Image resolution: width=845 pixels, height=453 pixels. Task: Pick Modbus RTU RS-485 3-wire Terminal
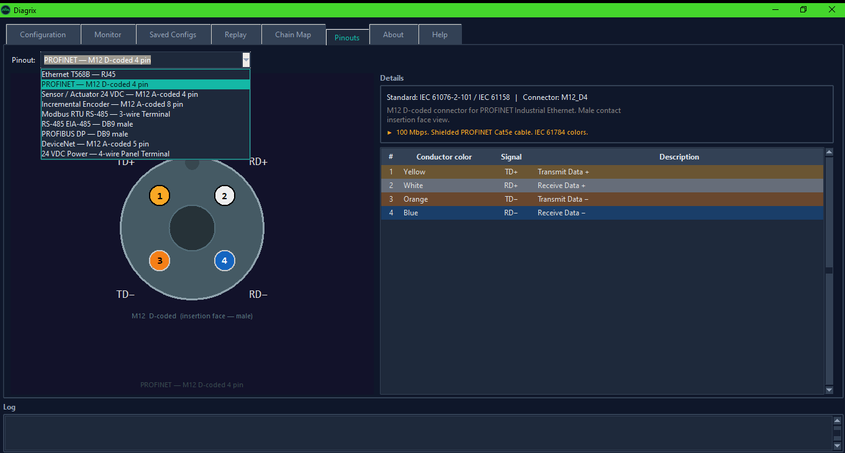point(145,114)
